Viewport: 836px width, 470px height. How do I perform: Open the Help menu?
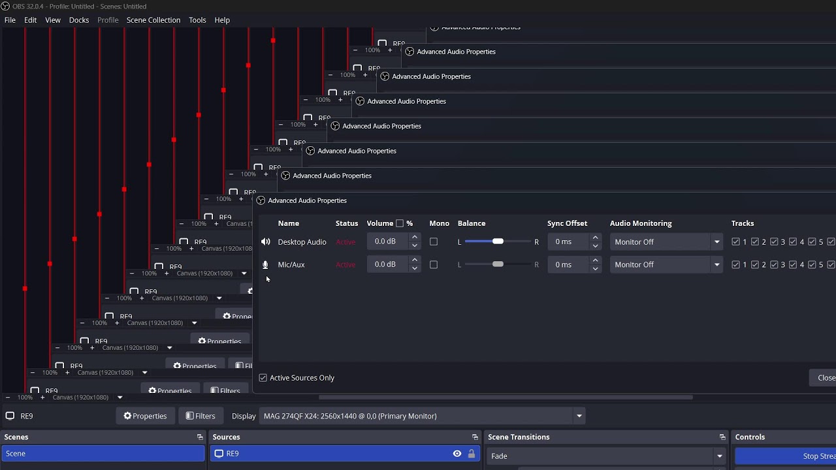click(x=222, y=20)
